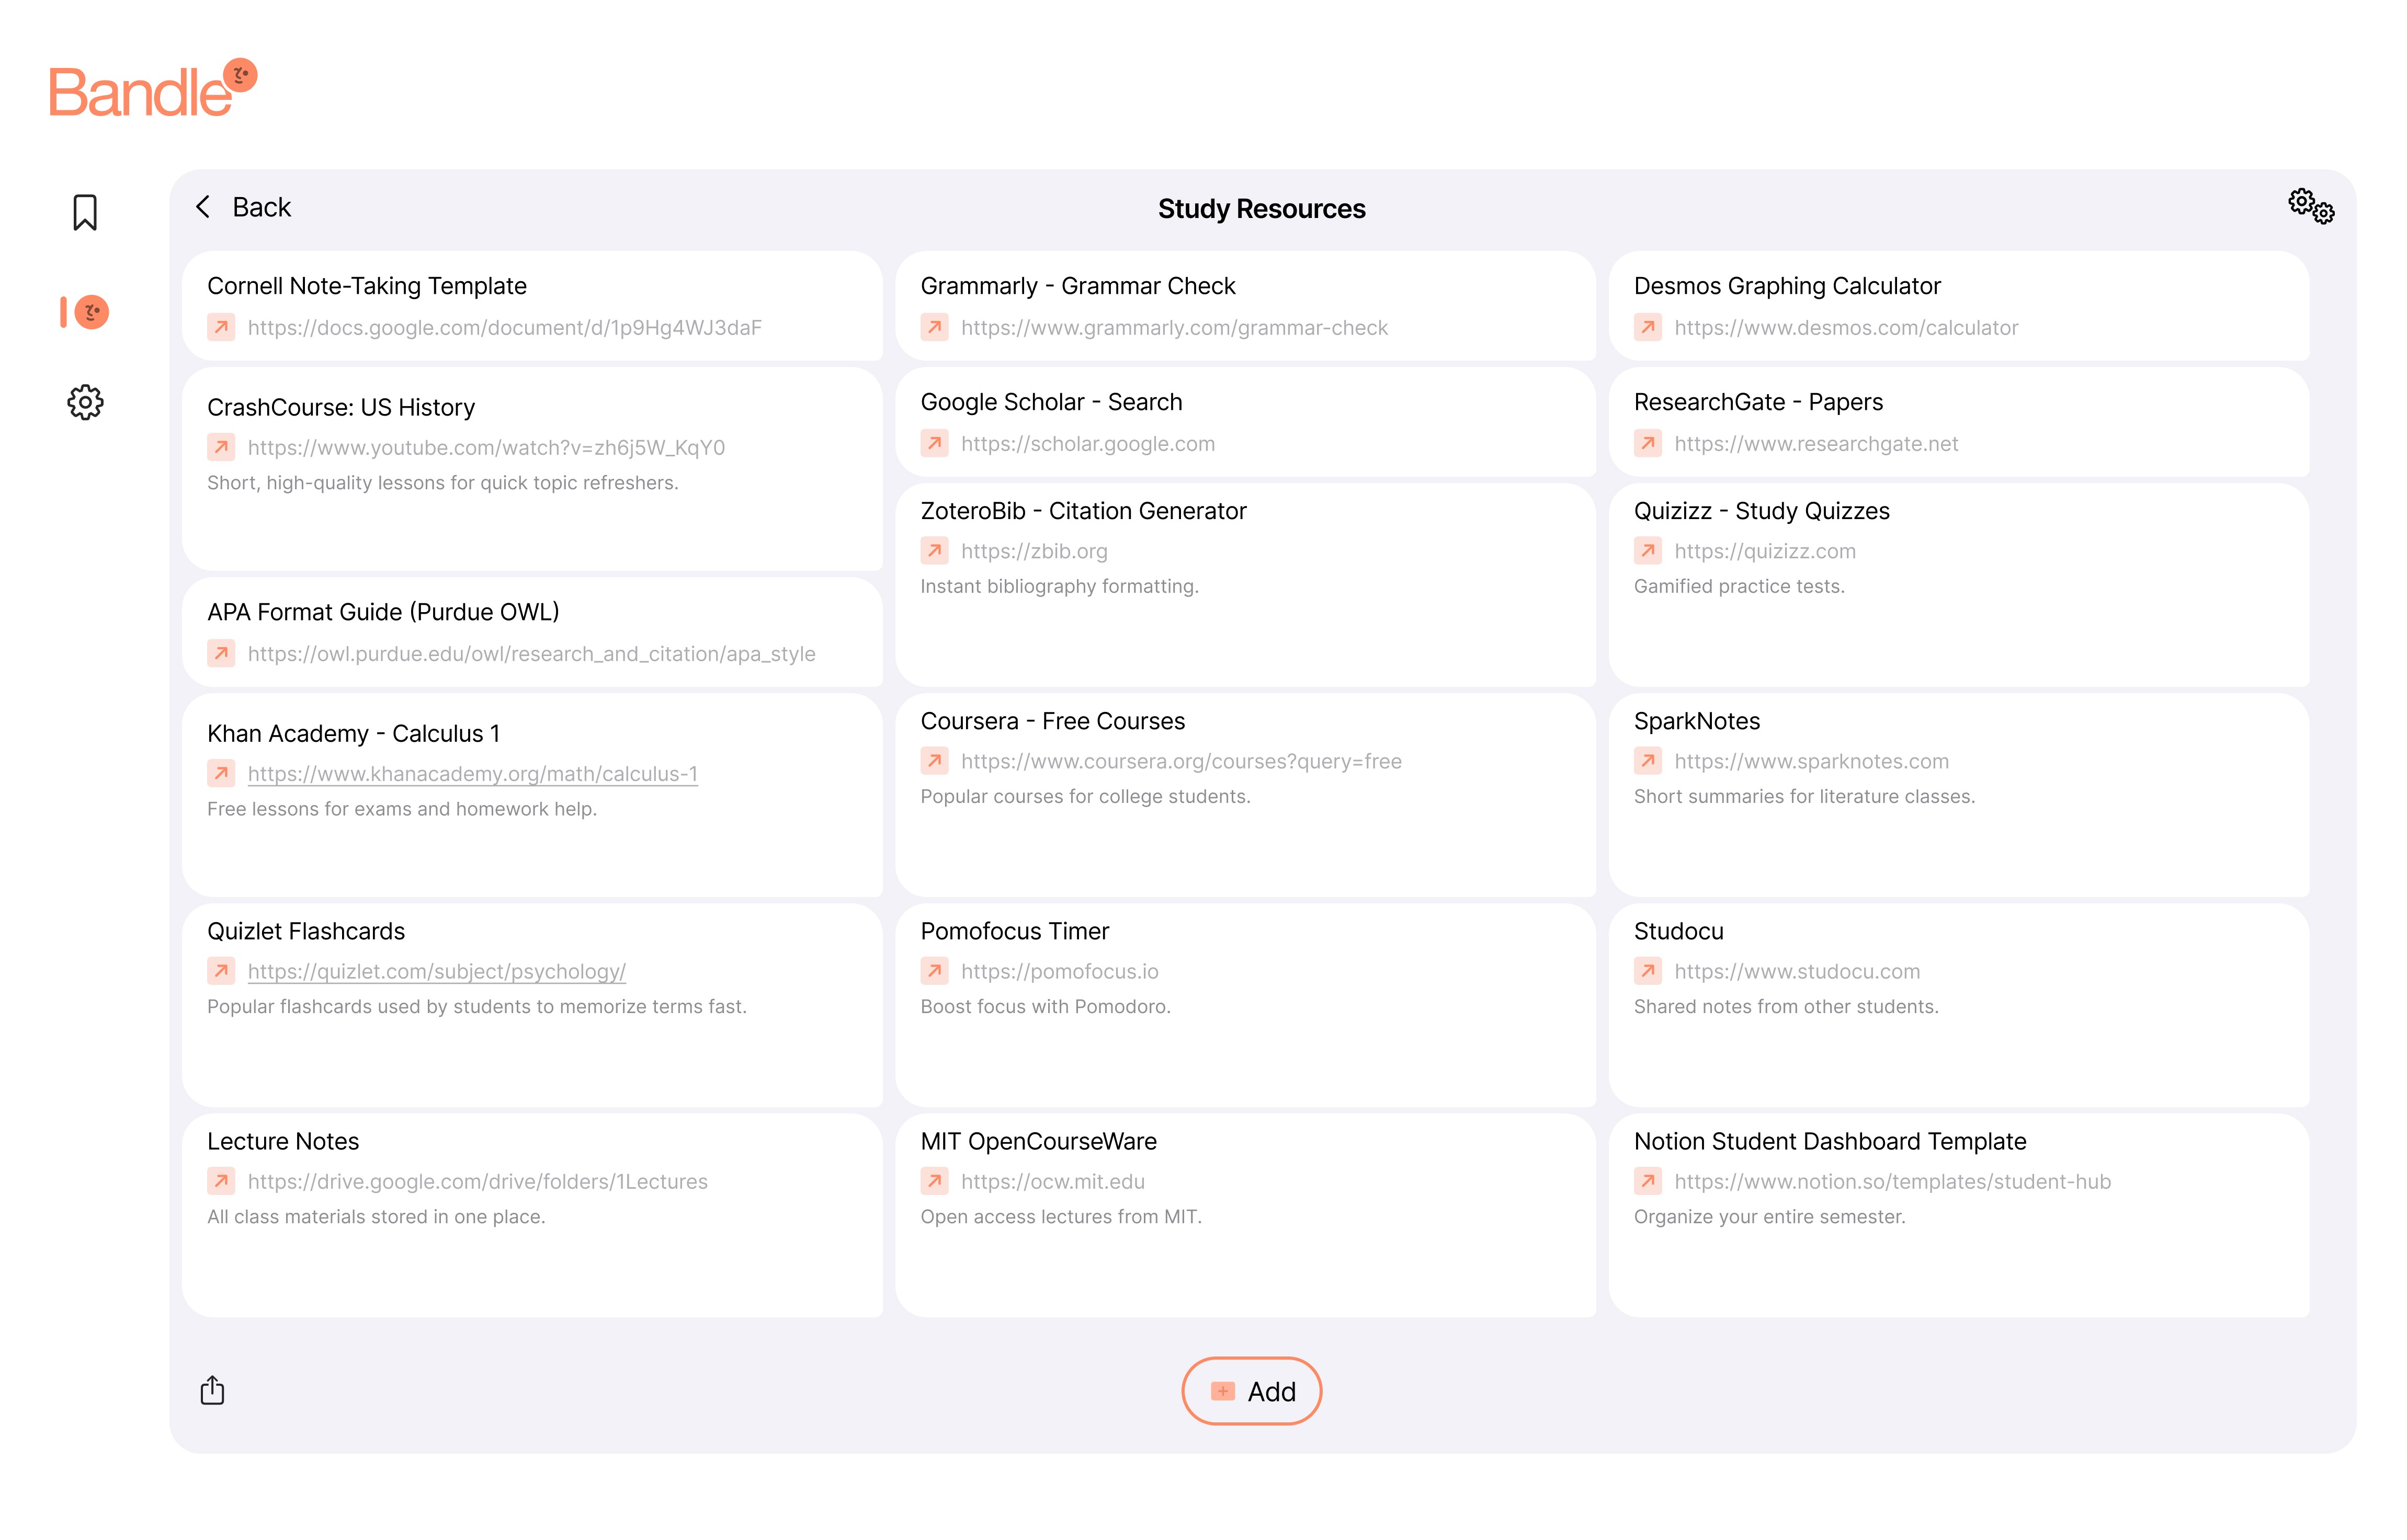Click the Add button
2407x1540 pixels.
(1252, 1391)
